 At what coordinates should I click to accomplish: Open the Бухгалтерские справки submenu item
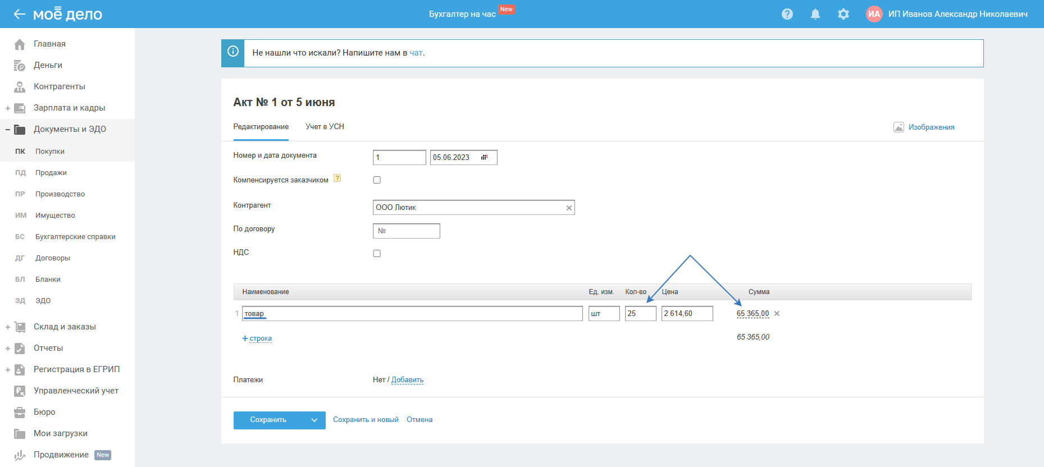75,237
